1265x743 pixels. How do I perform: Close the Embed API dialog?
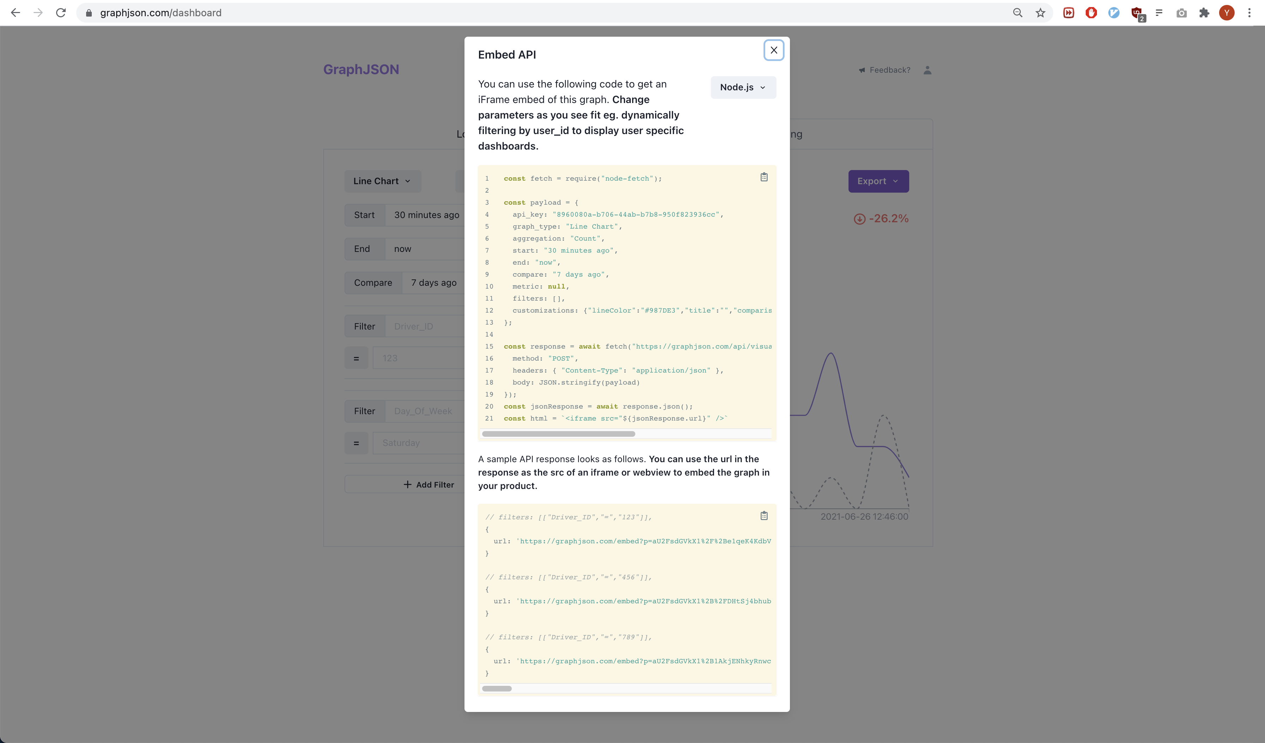pyautogui.click(x=774, y=50)
